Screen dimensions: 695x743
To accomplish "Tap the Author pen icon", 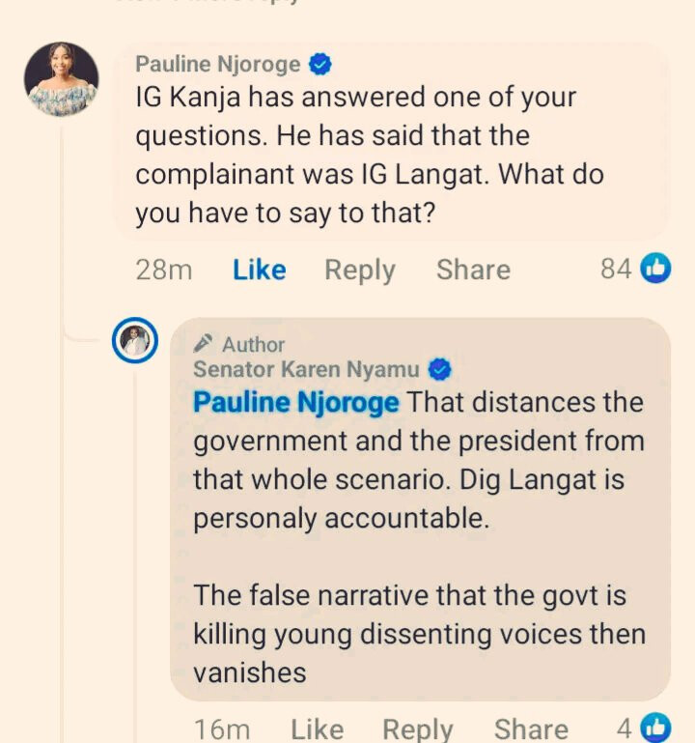I will pos(203,344).
